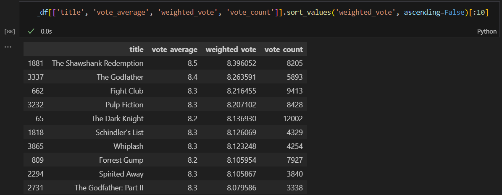Image resolution: width=502 pixels, height=195 pixels.
Task: Click vote count 4329
Action: pos(295,133)
